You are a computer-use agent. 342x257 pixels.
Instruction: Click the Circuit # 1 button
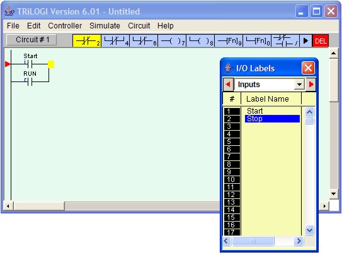31,40
